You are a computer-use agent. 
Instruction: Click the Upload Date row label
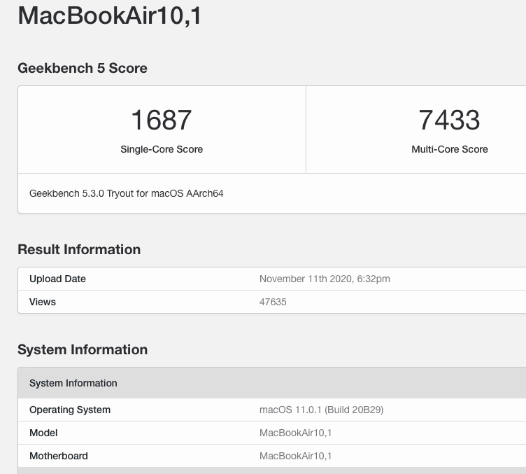pos(57,279)
